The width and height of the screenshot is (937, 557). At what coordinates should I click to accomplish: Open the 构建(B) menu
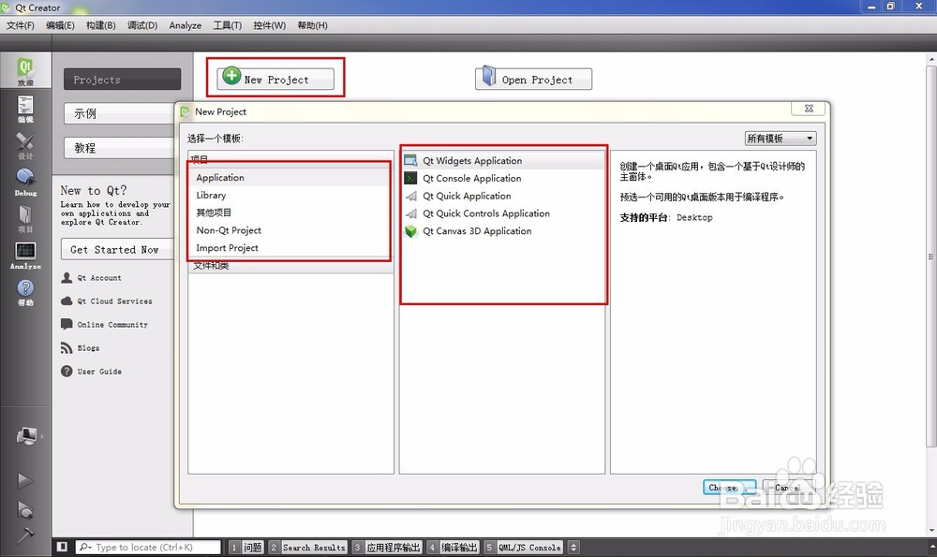(101, 25)
